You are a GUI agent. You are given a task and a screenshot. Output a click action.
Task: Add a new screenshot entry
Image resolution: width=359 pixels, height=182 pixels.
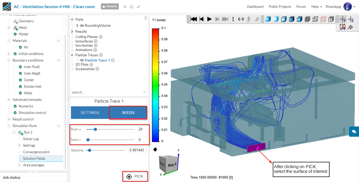pyautogui.click(x=97, y=69)
